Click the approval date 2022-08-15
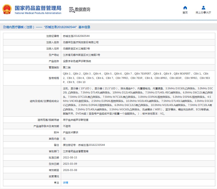217x189 pixels. click(70, 158)
